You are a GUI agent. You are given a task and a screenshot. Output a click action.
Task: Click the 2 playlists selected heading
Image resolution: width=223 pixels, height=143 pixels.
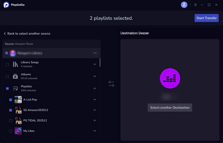click(x=111, y=18)
